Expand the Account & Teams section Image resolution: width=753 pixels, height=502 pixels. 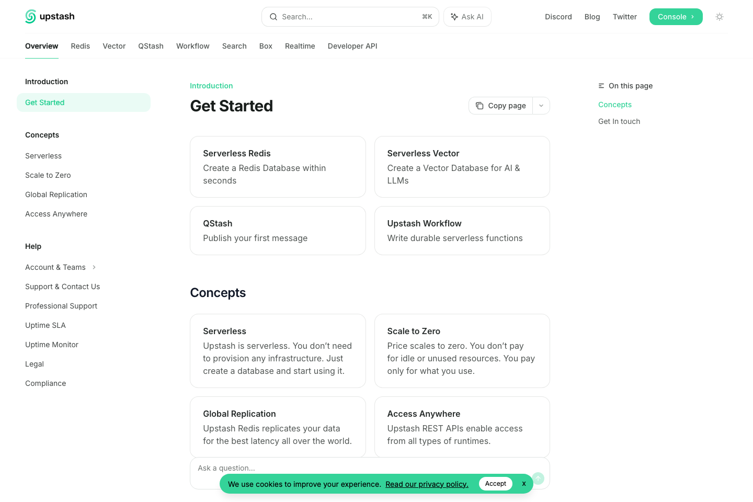pos(94,267)
